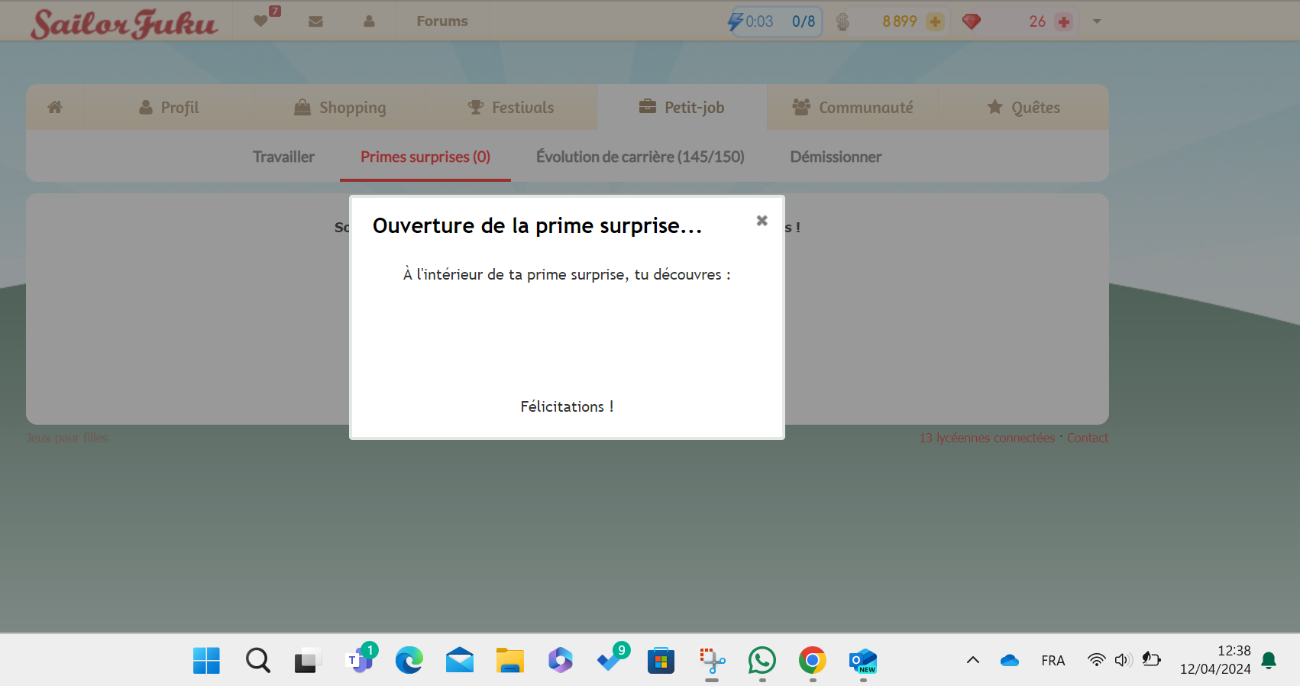1300x686 pixels.
Task: Click the battery tray icon
Action: click(1150, 659)
